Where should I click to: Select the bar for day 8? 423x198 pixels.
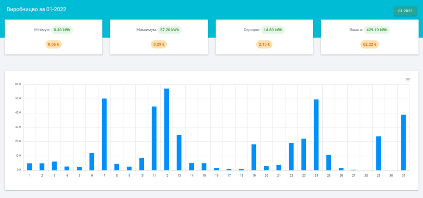[x=117, y=167]
